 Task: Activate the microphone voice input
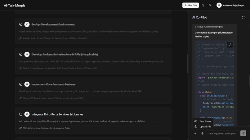202,133
